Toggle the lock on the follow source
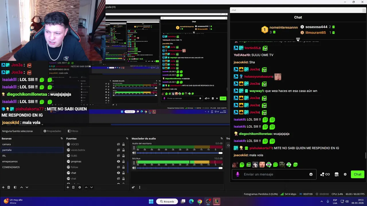Viewport: 367px width, 206px height. [x=124, y=167]
